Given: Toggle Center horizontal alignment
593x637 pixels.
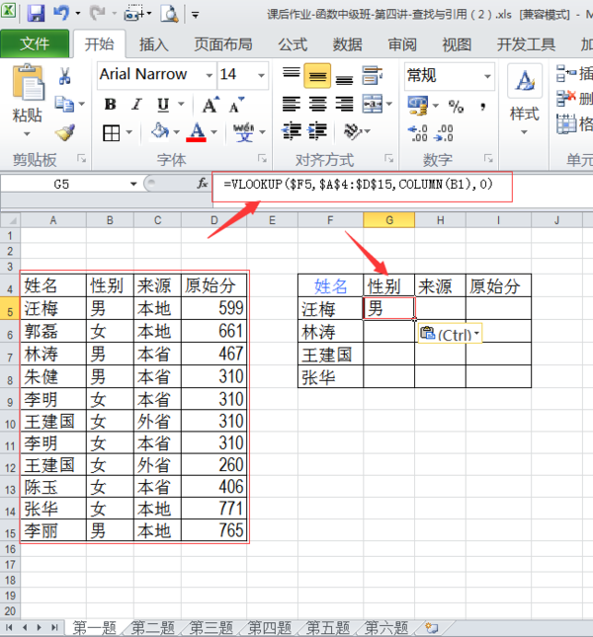Looking at the screenshot, I should (x=317, y=104).
